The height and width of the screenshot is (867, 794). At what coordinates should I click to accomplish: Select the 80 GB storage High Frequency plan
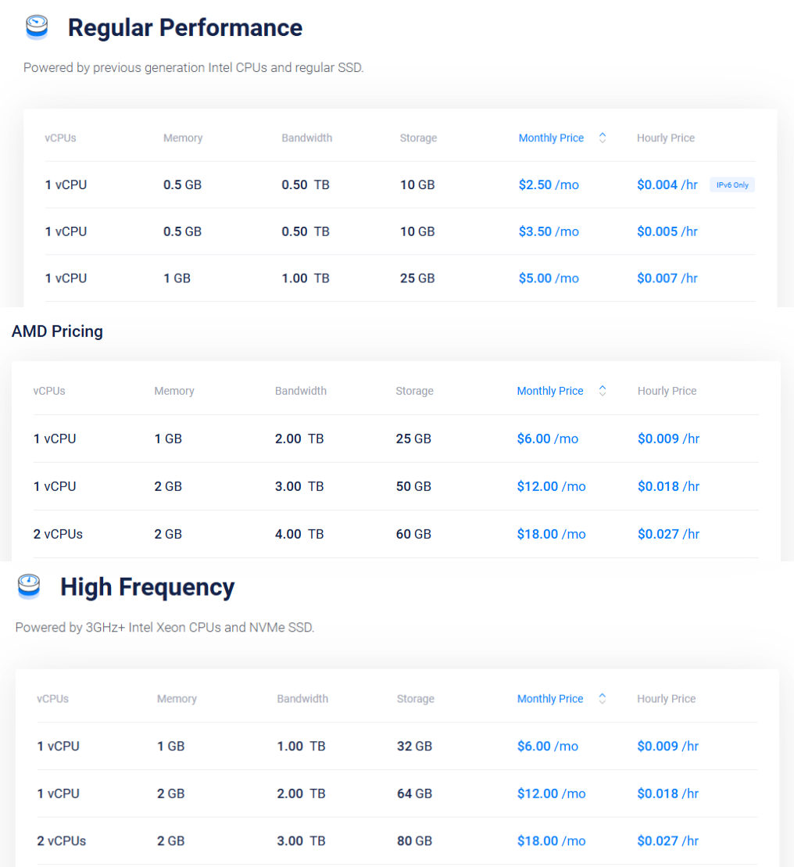[x=414, y=841]
